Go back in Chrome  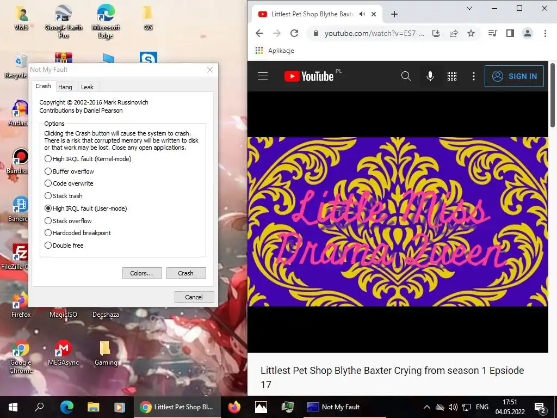[259, 33]
